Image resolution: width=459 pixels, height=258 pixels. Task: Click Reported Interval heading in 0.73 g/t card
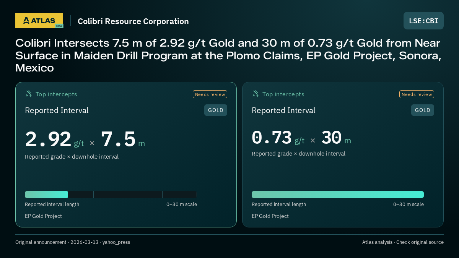coord(283,110)
